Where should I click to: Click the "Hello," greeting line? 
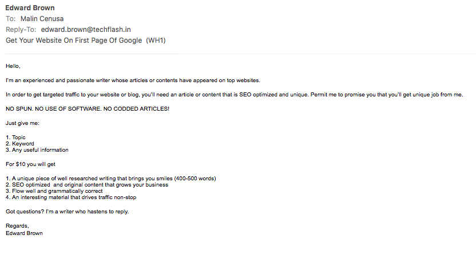[13, 66]
